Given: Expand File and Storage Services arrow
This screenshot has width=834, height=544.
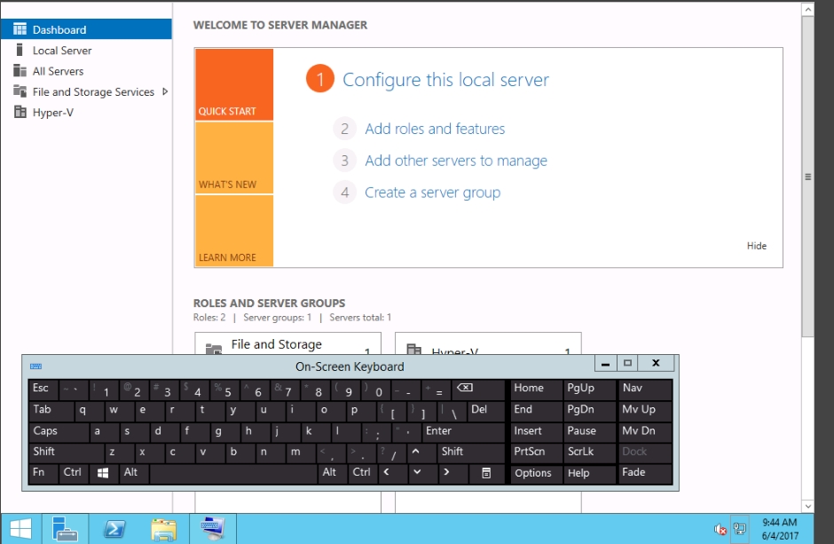Looking at the screenshot, I should (x=165, y=91).
